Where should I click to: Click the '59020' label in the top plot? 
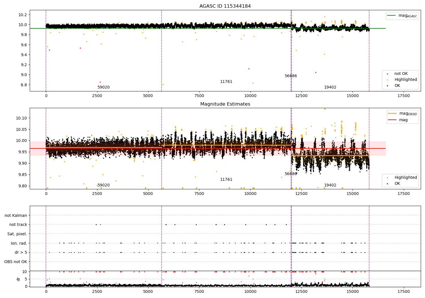click(103, 87)
